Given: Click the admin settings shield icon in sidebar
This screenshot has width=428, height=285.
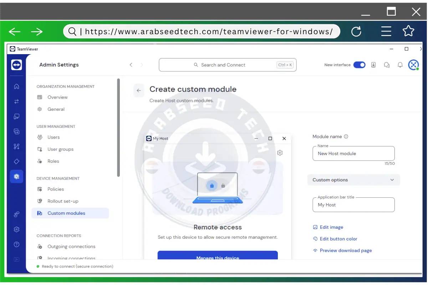Looking at the screenshot, I should [16, 176].
